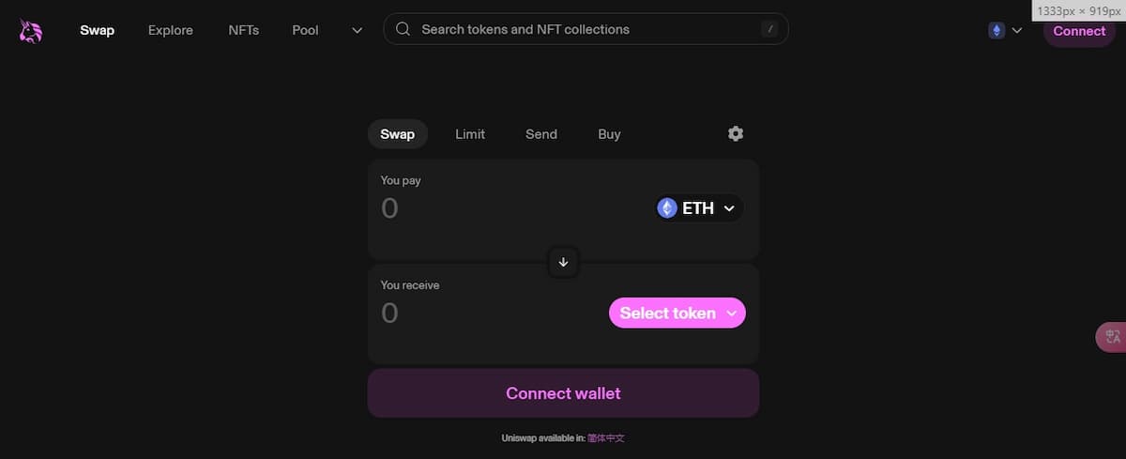Screen dimensions: 1126x459
Task: Open the Explore navigation item
Action: coord(171,30)
